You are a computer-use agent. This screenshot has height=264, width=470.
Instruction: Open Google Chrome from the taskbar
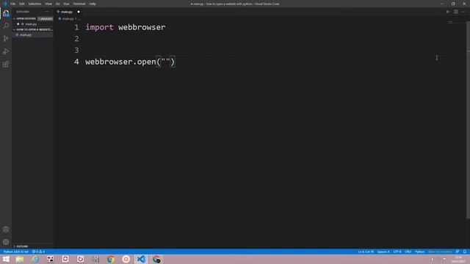pyautogui.click(x=111, y=259)
